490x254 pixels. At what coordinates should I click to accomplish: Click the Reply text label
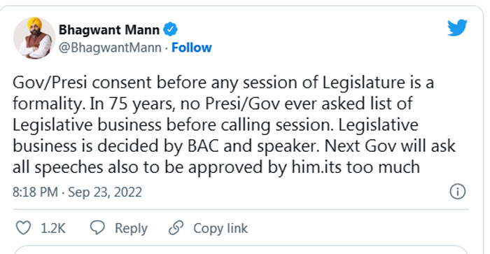pos(131,228)
